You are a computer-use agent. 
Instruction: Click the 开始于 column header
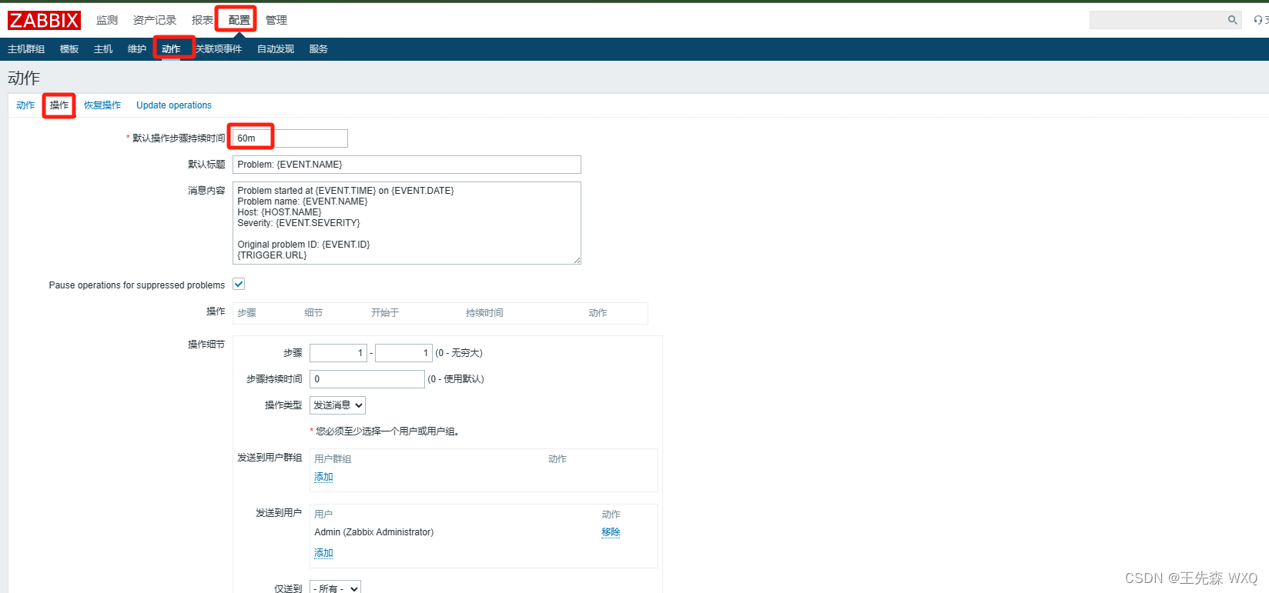[x=385, y=313]
